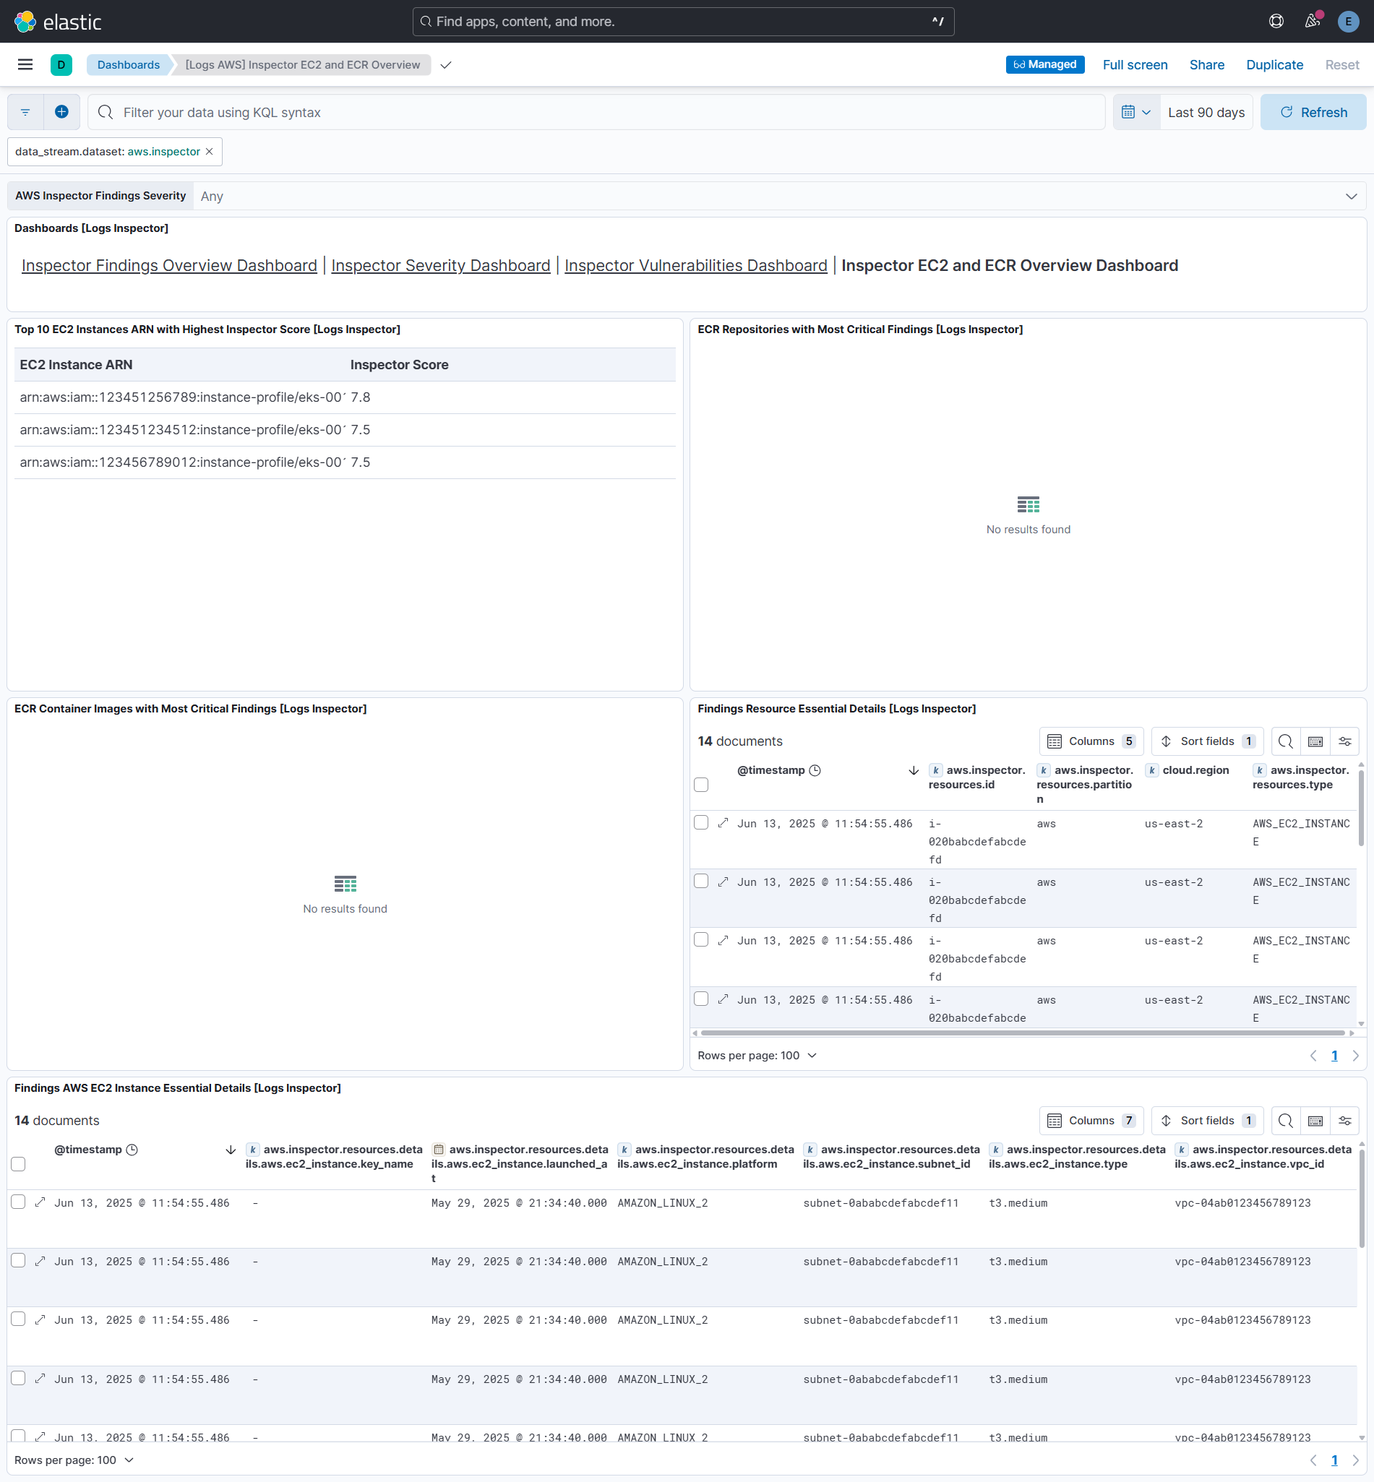Viewport: 1374px width, 1482px height.
Task: Select all rows in Findings Resource table
Action: [x=700, y=784]
